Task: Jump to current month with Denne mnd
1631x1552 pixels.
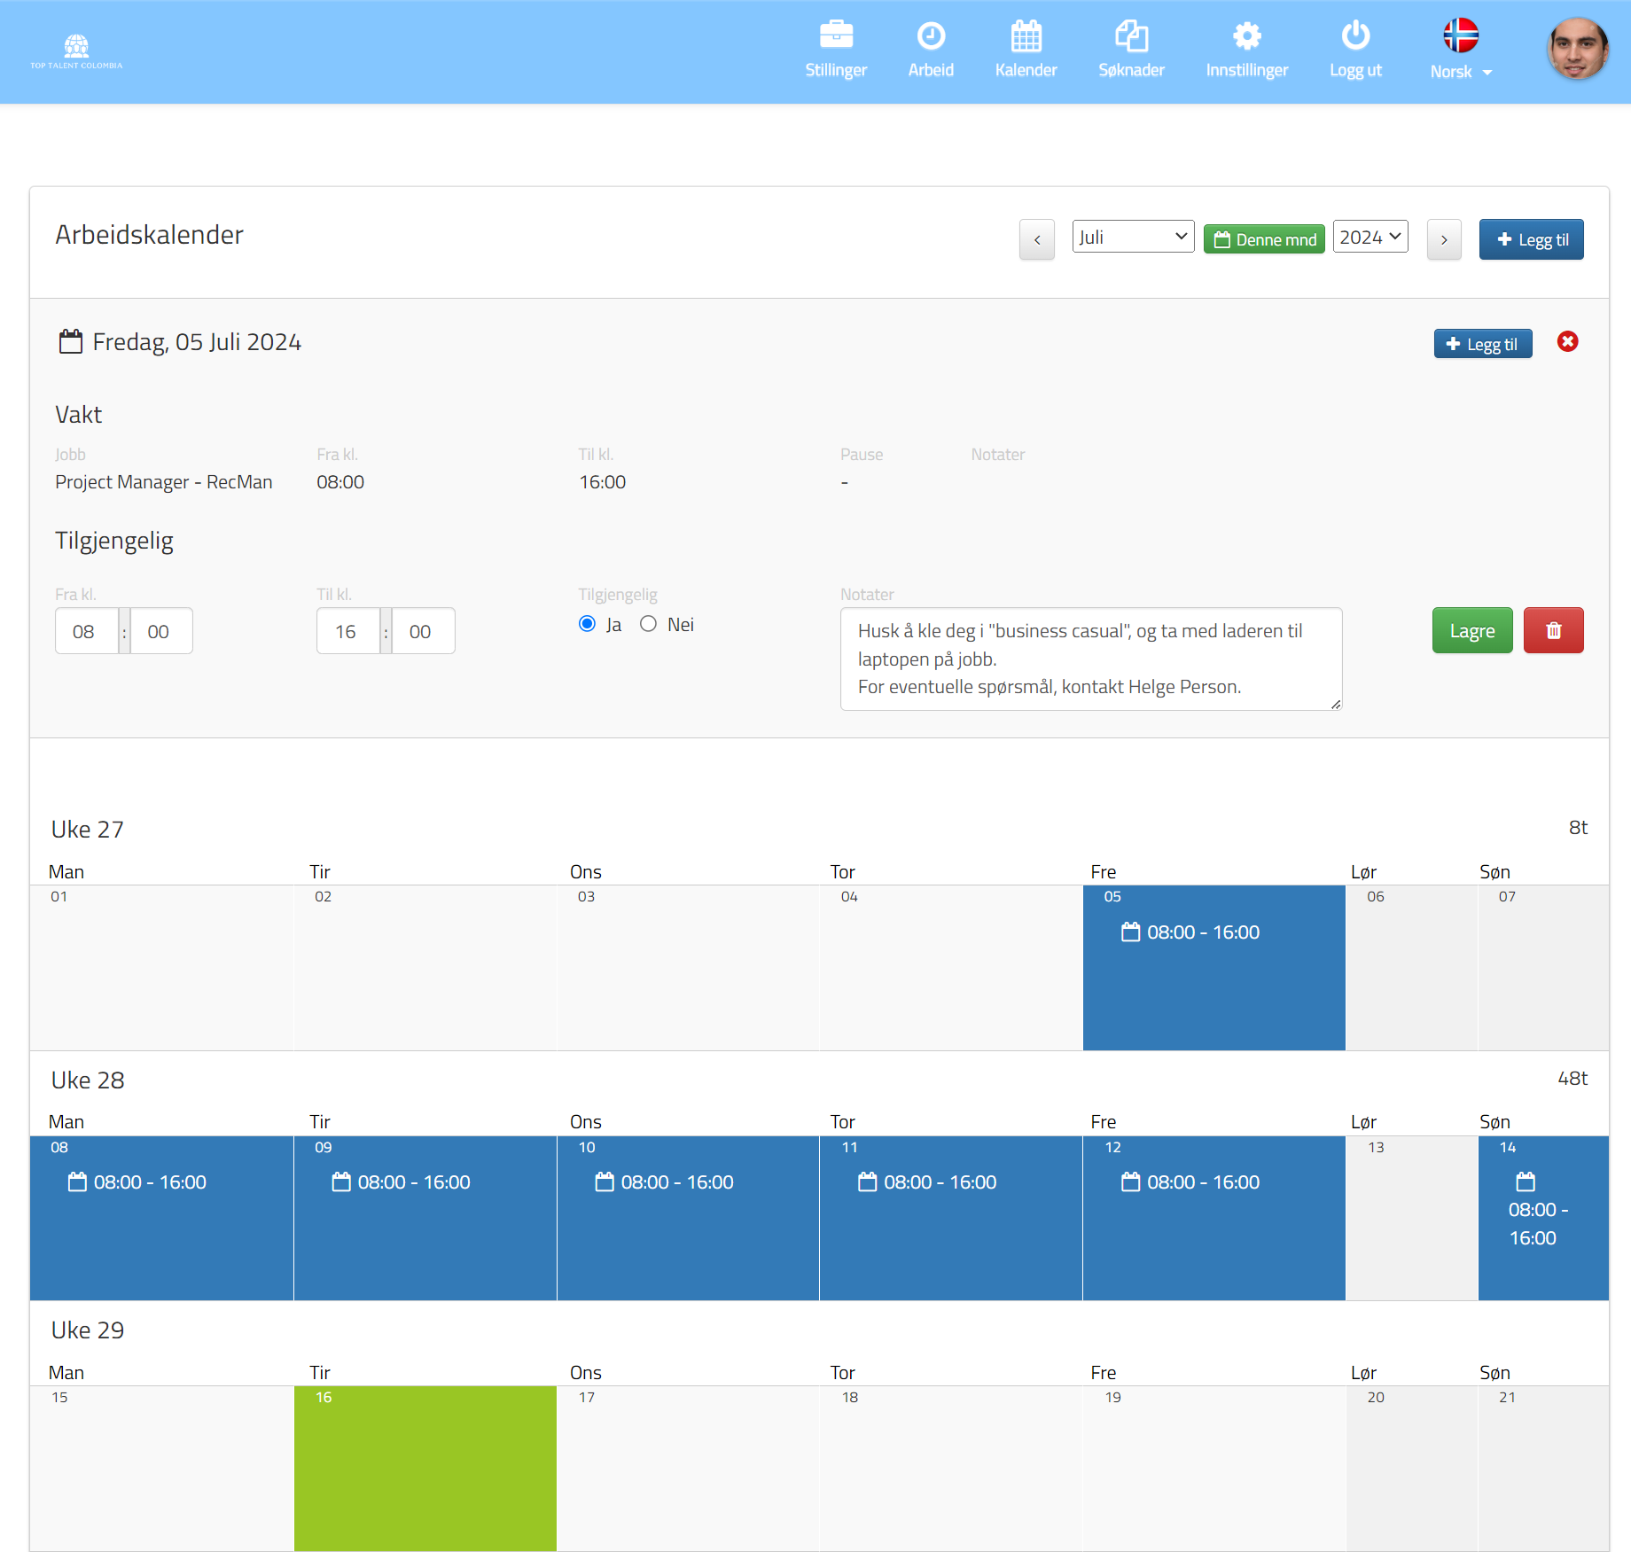Action: tap(1263, 239)
